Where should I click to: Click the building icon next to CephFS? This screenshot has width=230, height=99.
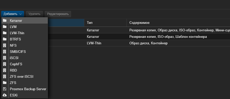[x=5, y=64]
